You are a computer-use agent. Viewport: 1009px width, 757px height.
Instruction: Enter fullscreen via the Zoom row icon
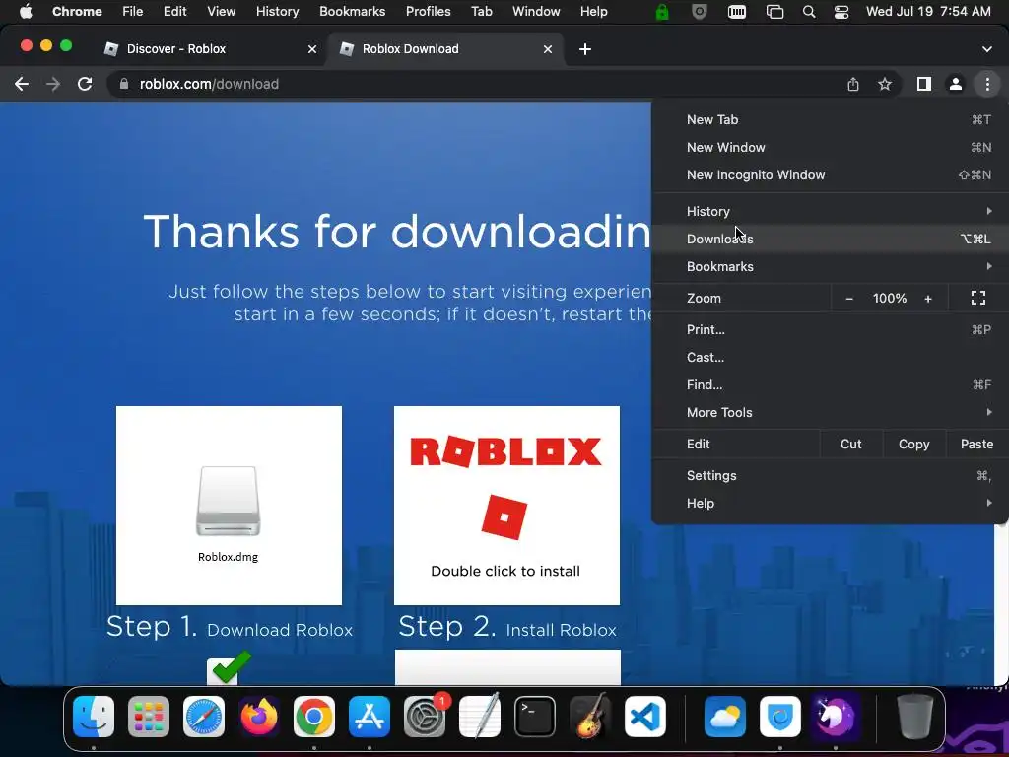point(978,298)
